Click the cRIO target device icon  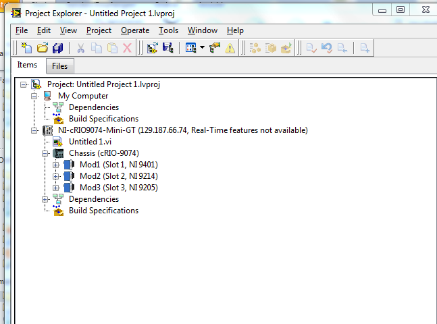[x=48, y=130]
